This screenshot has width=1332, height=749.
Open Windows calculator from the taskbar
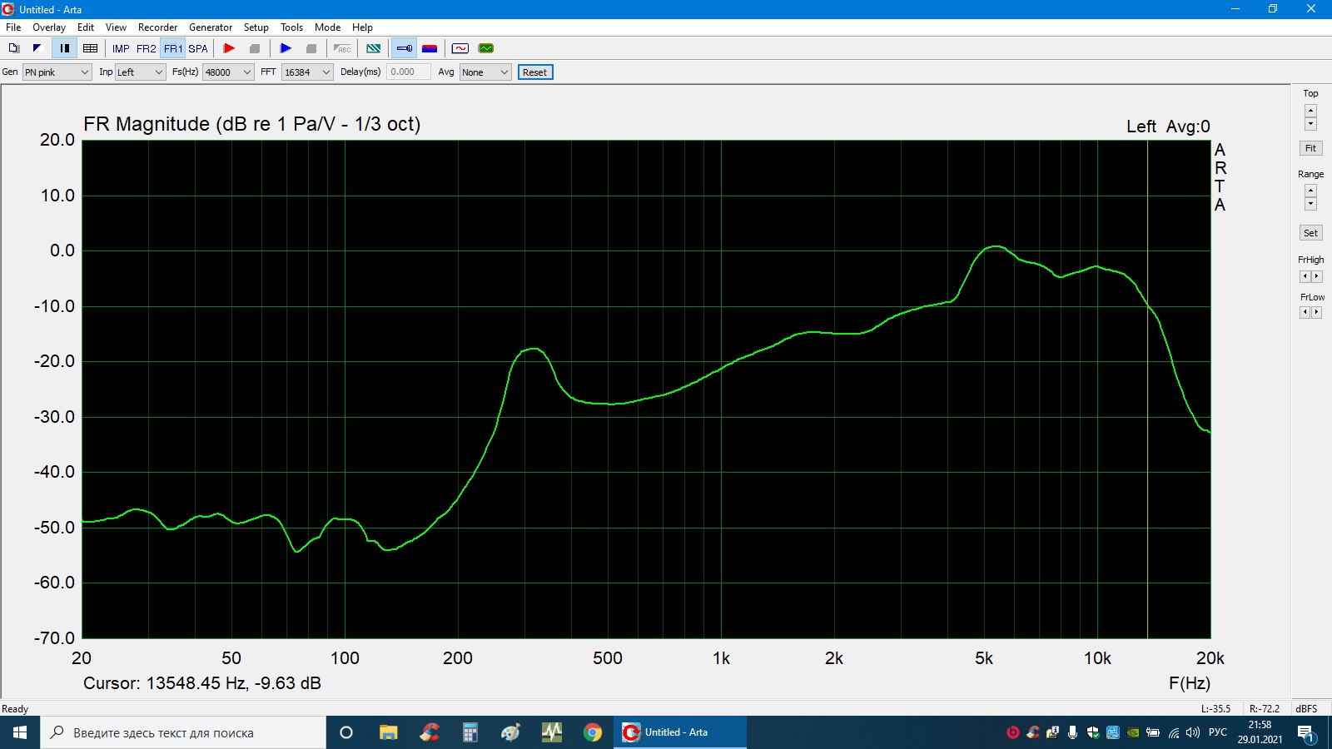470,732
